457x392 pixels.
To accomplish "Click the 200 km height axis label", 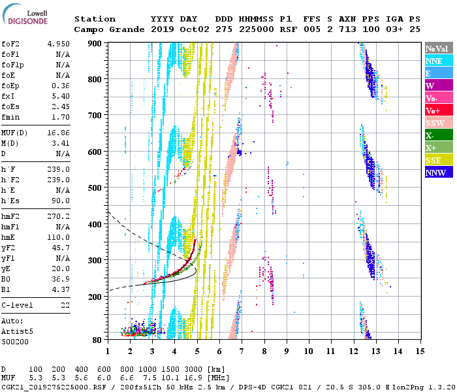I will 95,297.
